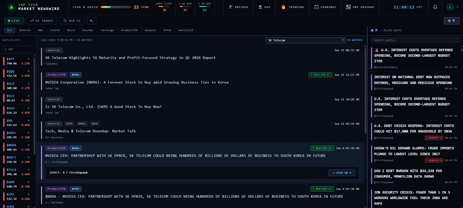
Task: Select the ALL filter tab
Action: tap(10, 30)
